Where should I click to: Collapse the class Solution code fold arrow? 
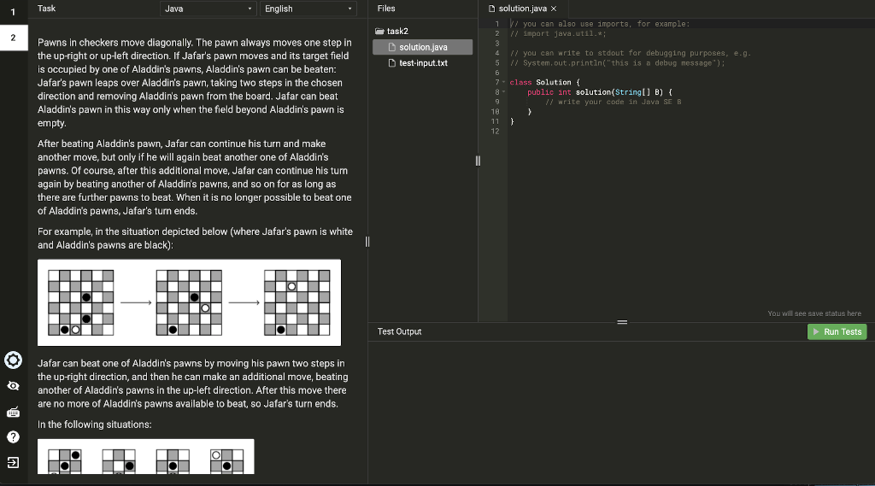coord(503,82)
